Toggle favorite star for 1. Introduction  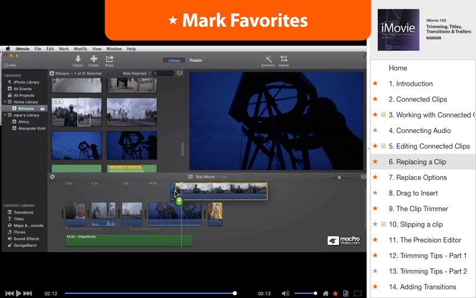click(x=375, y=83)
